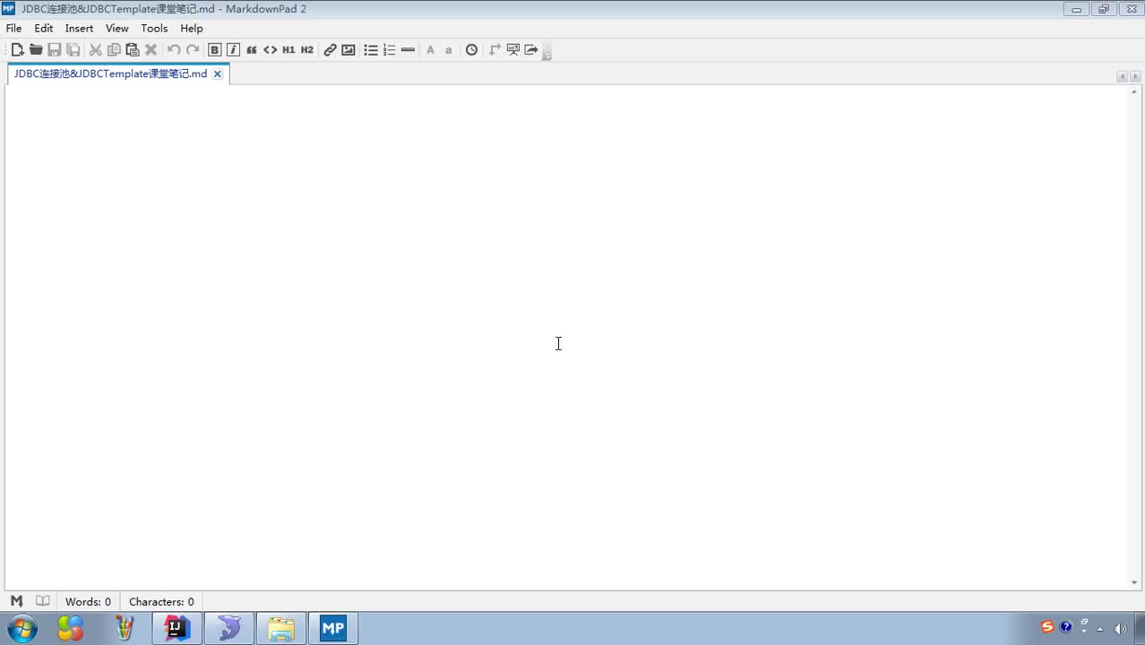Show hidden system tray icons
Image resolution: width=1145 pixels, height=645 pixels.
pyautogui.click(x=1100, y=629)
